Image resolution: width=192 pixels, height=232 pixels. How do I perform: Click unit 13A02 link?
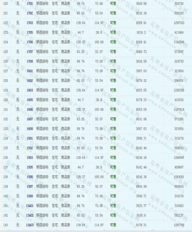point(30,215)
